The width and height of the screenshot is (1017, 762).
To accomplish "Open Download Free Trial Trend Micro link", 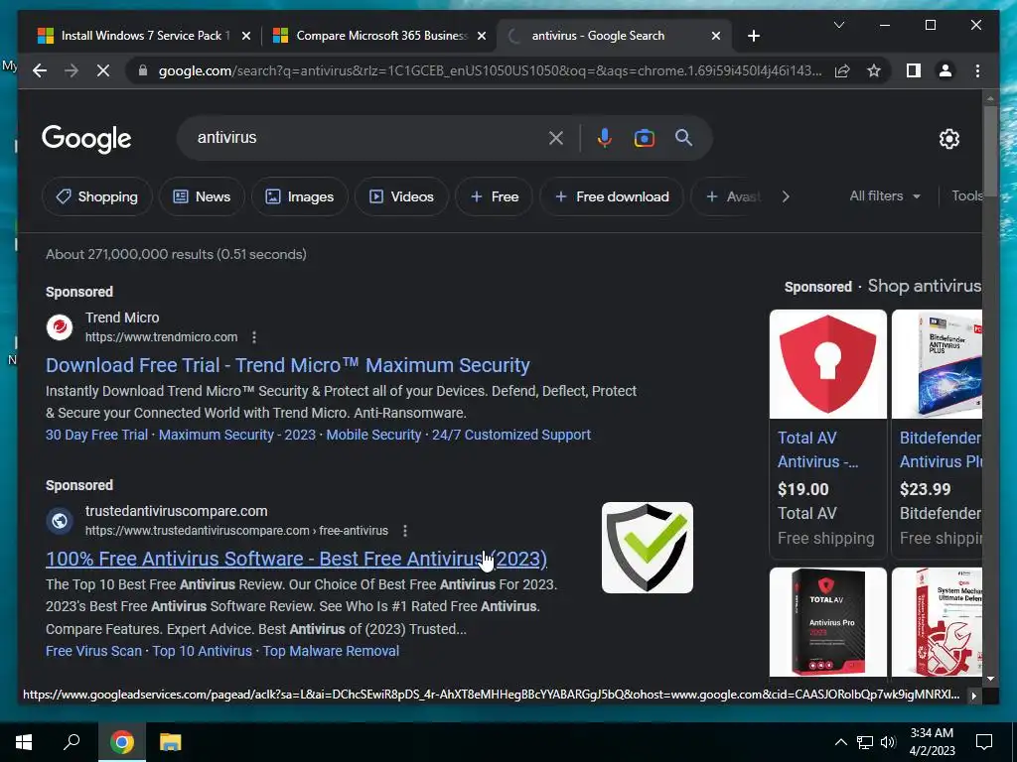I will 288,365.
